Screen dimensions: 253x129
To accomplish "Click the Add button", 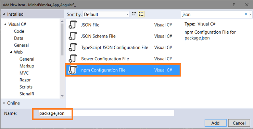I will (215, 123).
